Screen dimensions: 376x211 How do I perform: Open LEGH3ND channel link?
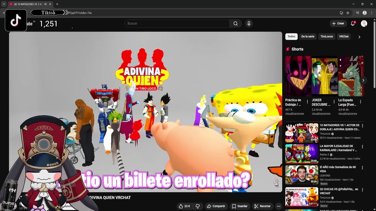(325, 176)
